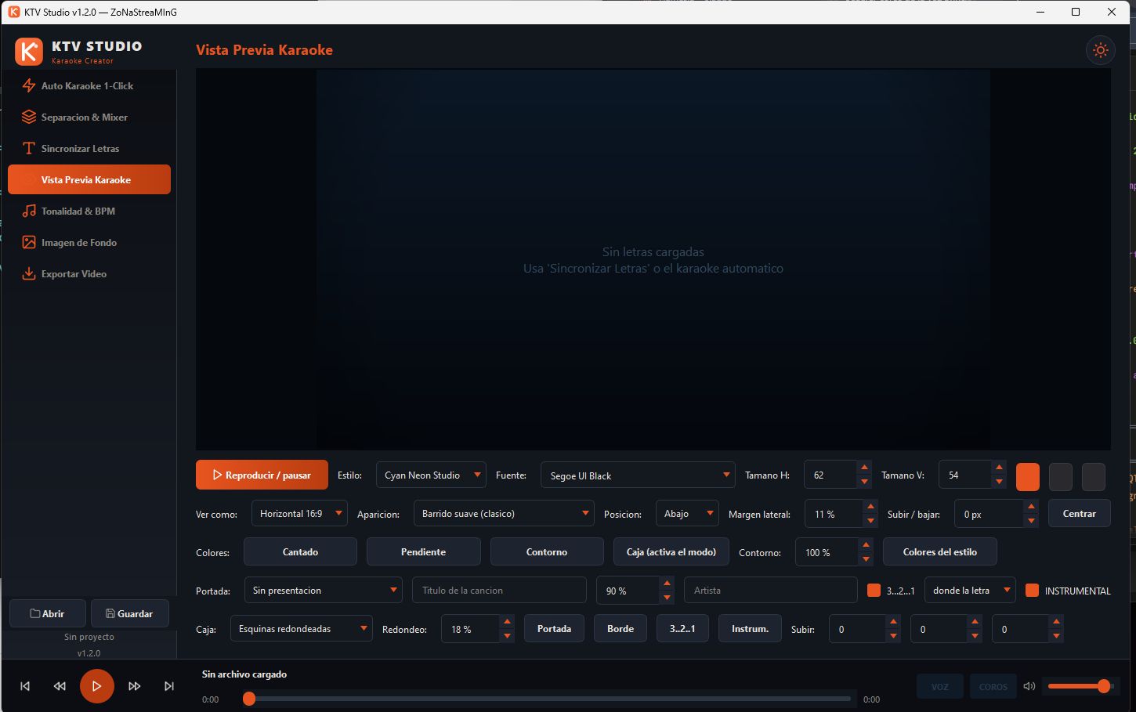Click the layers icon for Separacion & Mixer
This screenshot has width=1136, height=712.
(x=29, y=117)
